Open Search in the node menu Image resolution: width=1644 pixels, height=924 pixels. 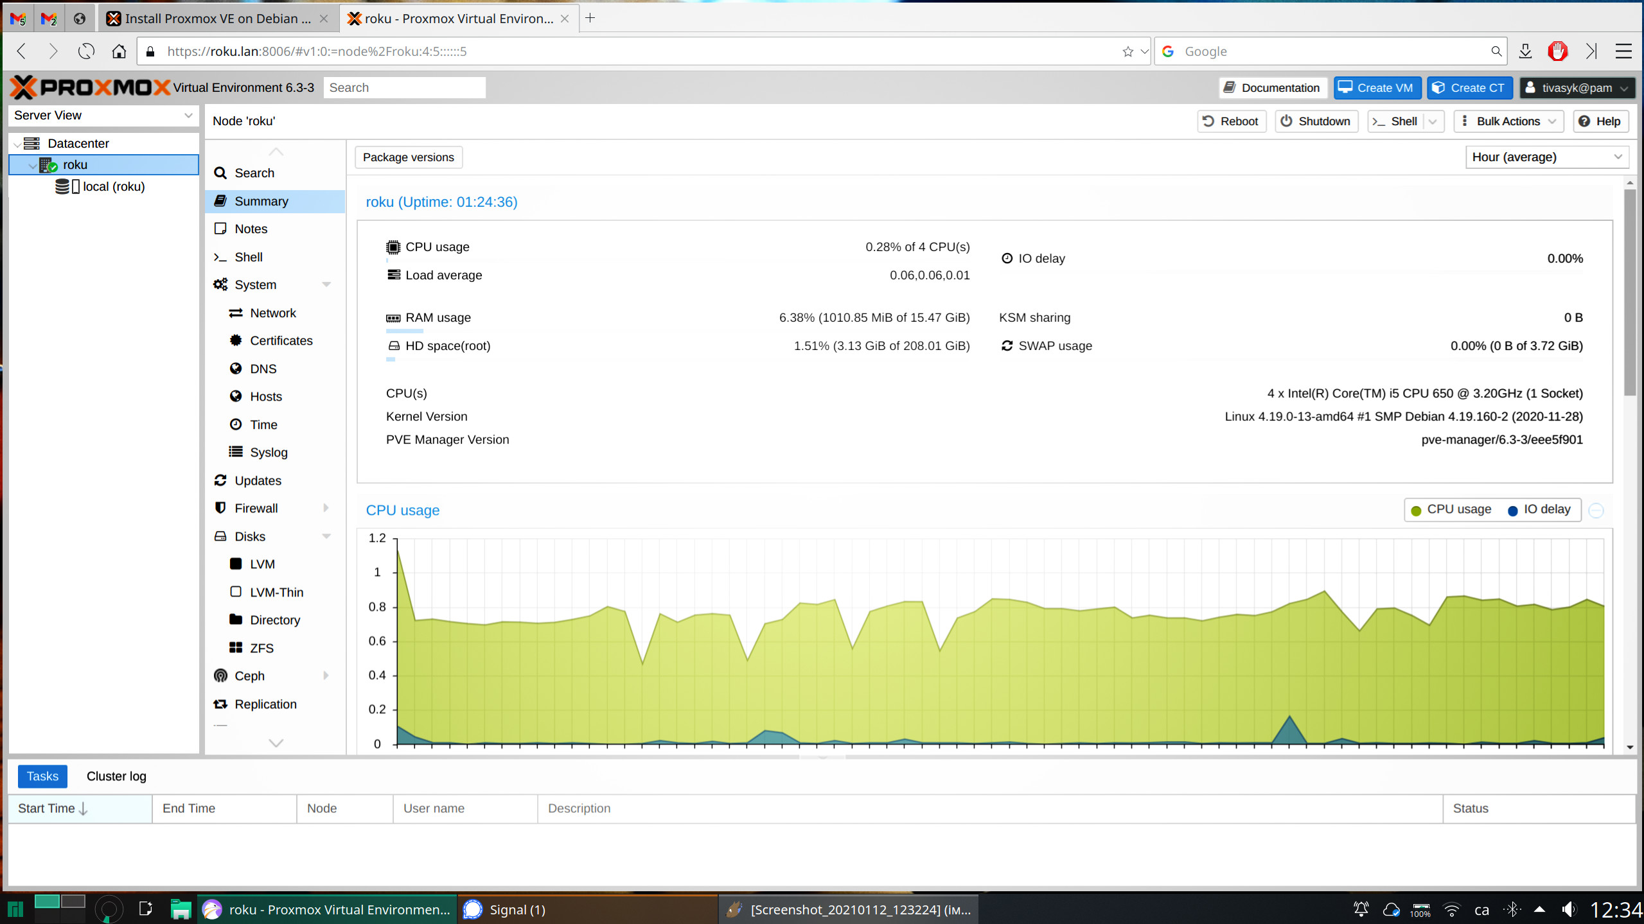tap(275, 173)
